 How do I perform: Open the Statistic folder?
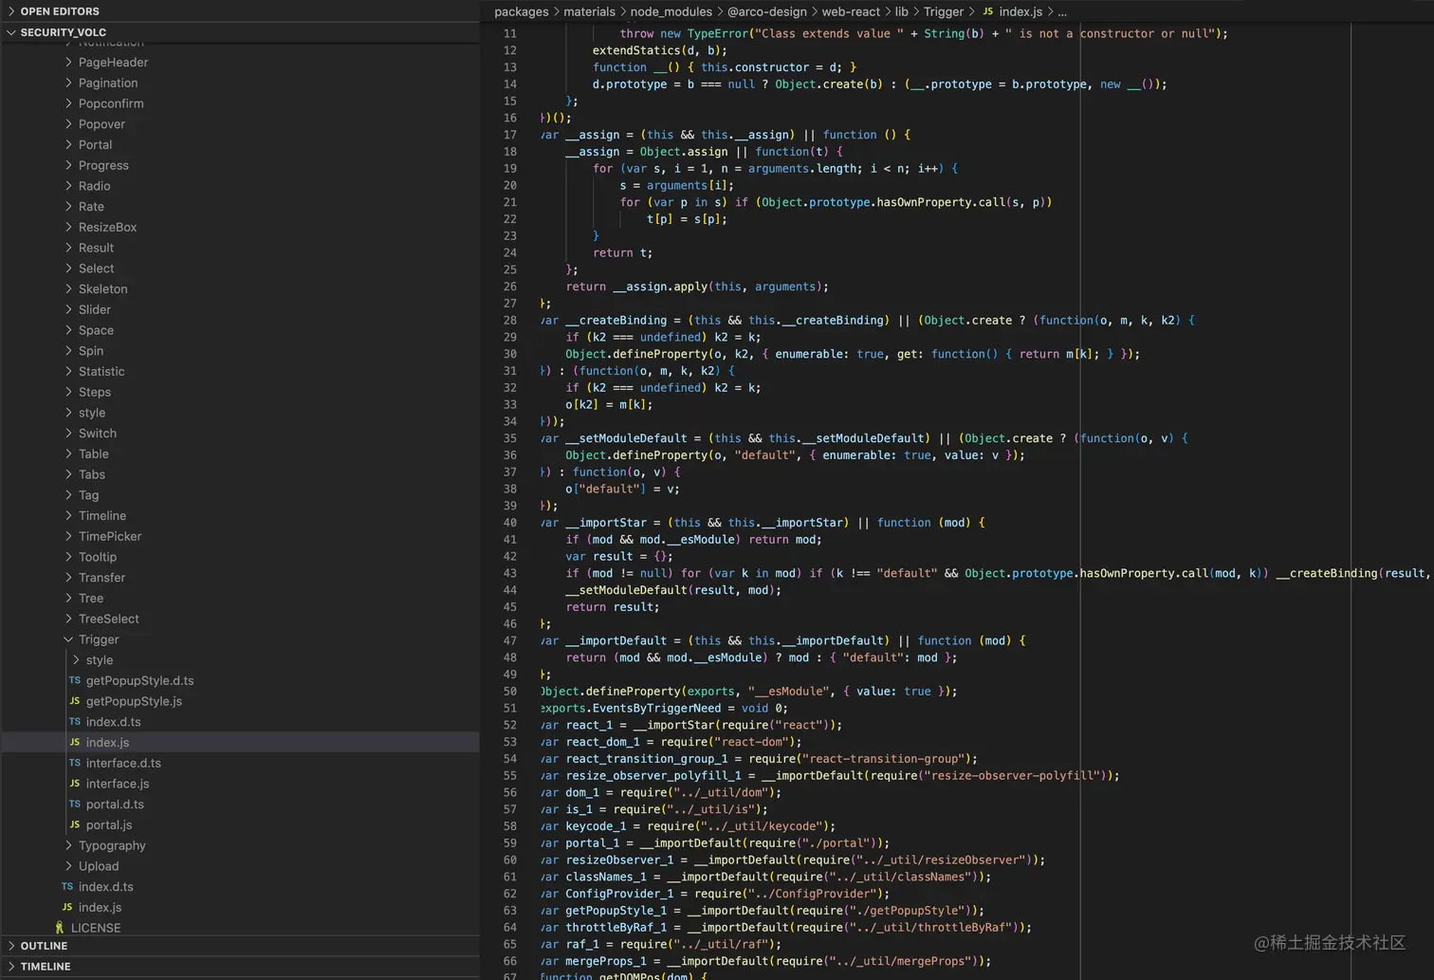pos(101,371)
